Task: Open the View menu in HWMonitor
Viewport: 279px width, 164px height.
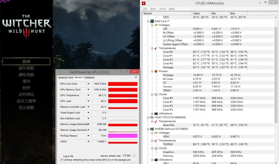Action: tap(153, 9)
